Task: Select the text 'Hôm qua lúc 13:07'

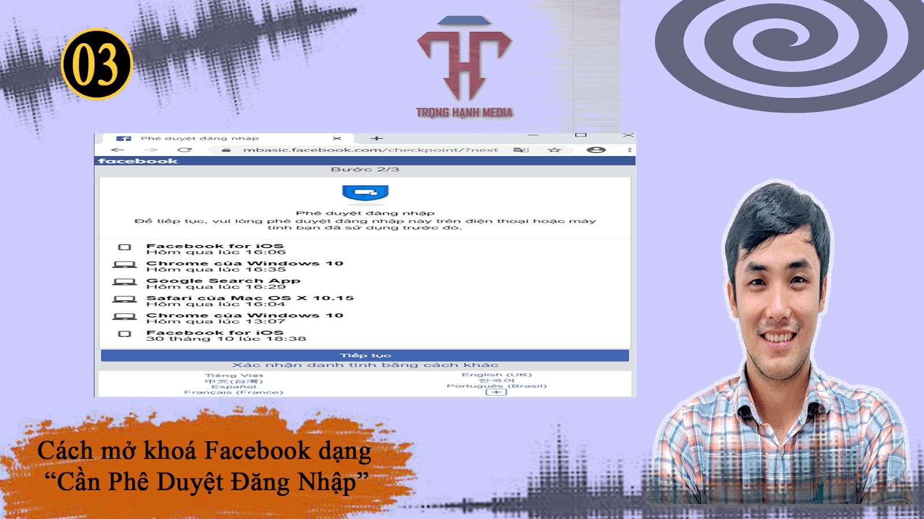Action: [x=216, y=321]
